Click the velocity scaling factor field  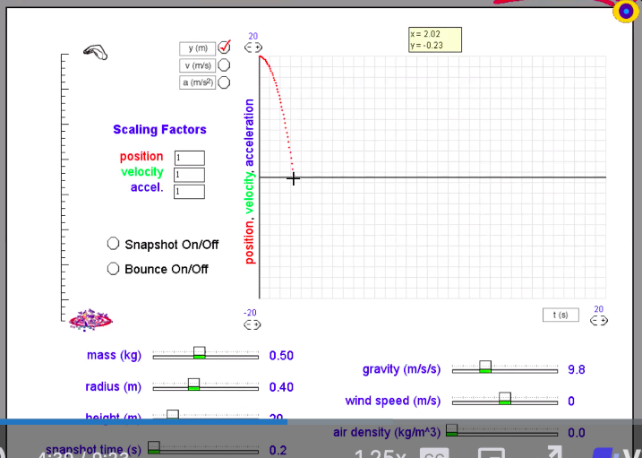189,175
